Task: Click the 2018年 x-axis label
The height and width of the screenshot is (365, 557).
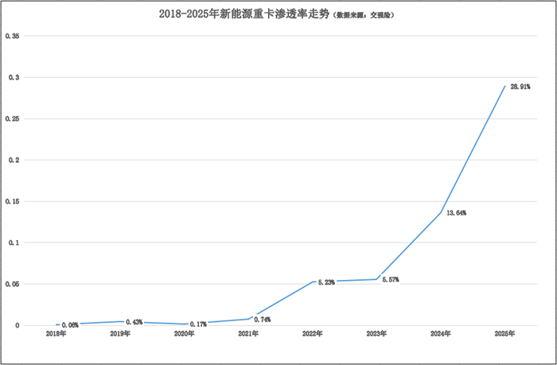Action: [56, 335]
